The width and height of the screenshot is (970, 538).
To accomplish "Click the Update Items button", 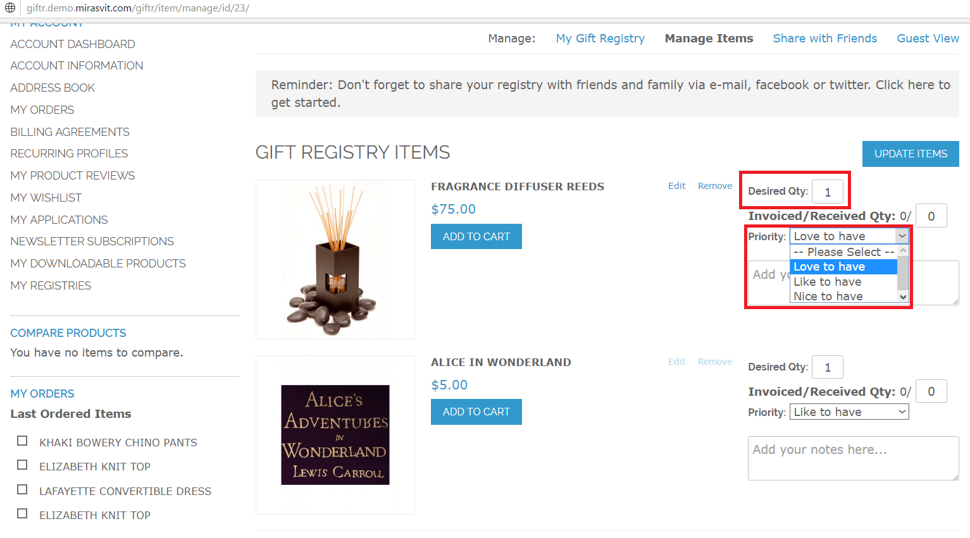I will coord(911,154).
